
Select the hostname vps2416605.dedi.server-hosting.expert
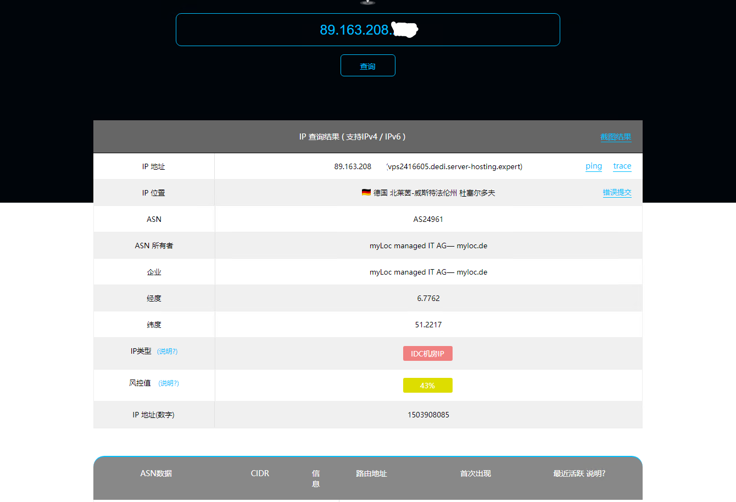coord(455,166)
